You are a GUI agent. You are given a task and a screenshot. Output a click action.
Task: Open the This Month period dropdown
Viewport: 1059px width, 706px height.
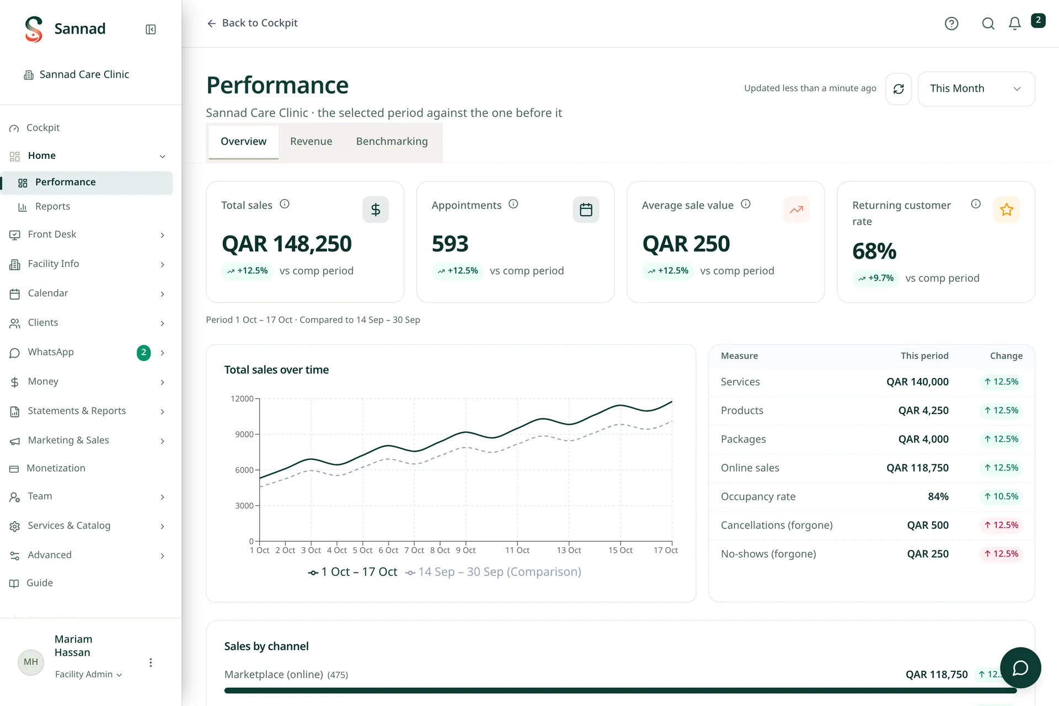tap(976, 89)
